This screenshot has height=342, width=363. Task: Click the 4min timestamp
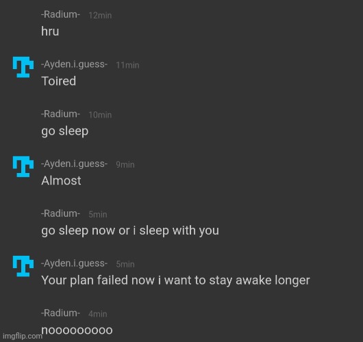tap(98, 314)
